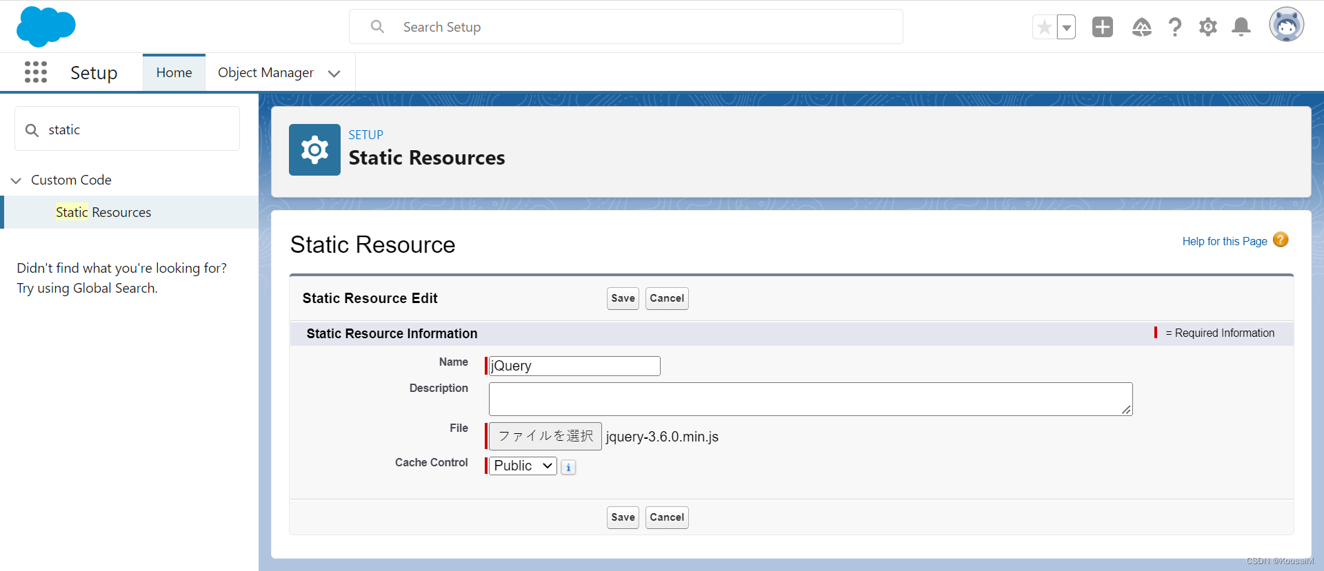Screen dimensions: 1324x571
Task: Click the favorites star icon
Action: click(1044, 27)
